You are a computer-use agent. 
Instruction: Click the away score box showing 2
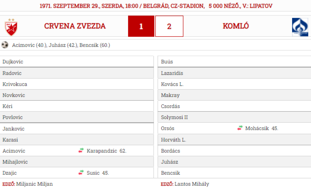169,26
